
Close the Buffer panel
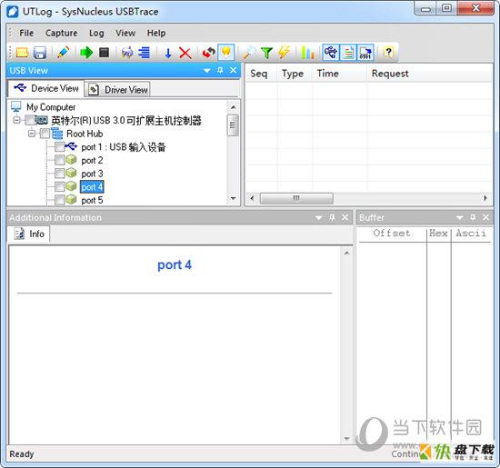tap(485, 217)
